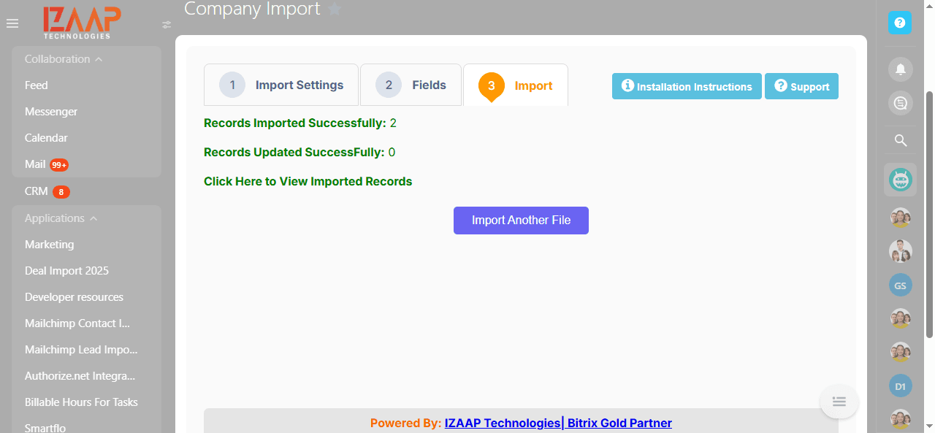
Task: Open the Installation Instructions button
Action: 686,86
